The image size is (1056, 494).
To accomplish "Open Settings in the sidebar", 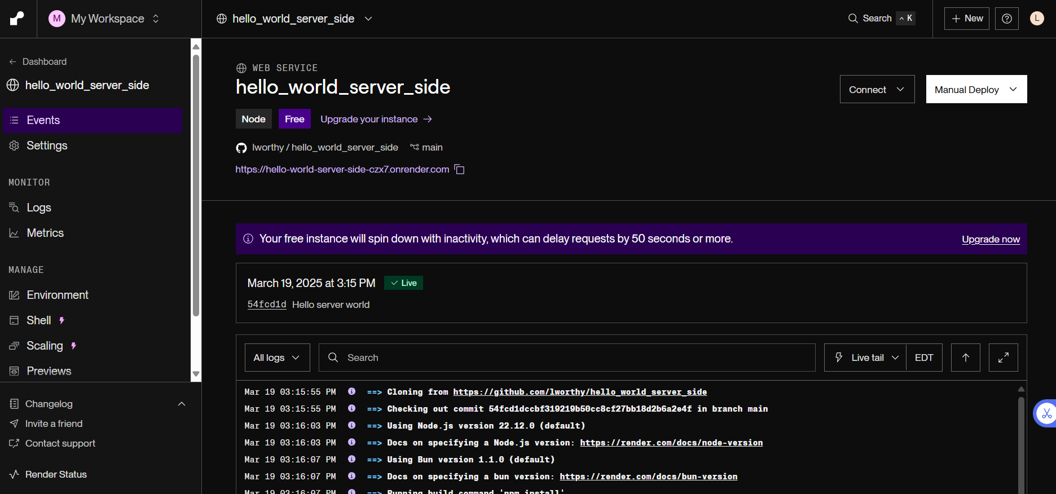I will tap(47, 145).
